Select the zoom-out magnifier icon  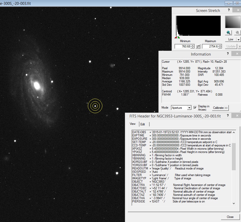[x=237, y=32]
